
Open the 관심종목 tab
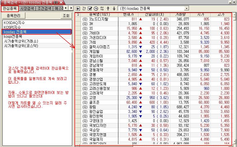10,8
